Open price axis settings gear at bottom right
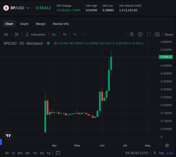This screenshot has width=176, height=157. (167, 145)
